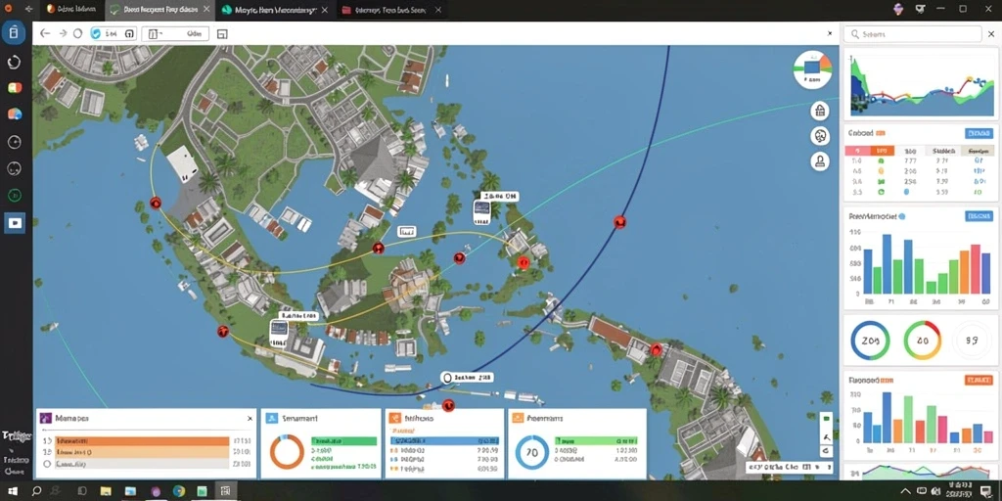The height and width of the screenshot is (501, 1002).
Task: Click the blue donut gauge showing 70
Action: [531, 452]
